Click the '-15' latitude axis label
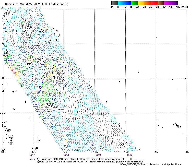The height and width of the screenshot is (166, 189). pyautogui.click(x=2, y=113)
